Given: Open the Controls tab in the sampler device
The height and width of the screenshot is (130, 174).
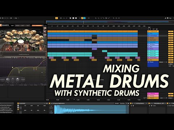Looking at the screenshot, I should [x=122, y=103].
